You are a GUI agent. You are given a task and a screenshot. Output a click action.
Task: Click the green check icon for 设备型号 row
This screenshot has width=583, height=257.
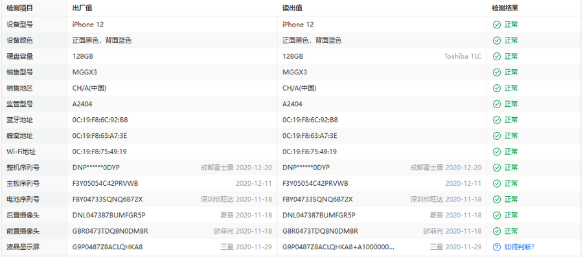point(496,25)
